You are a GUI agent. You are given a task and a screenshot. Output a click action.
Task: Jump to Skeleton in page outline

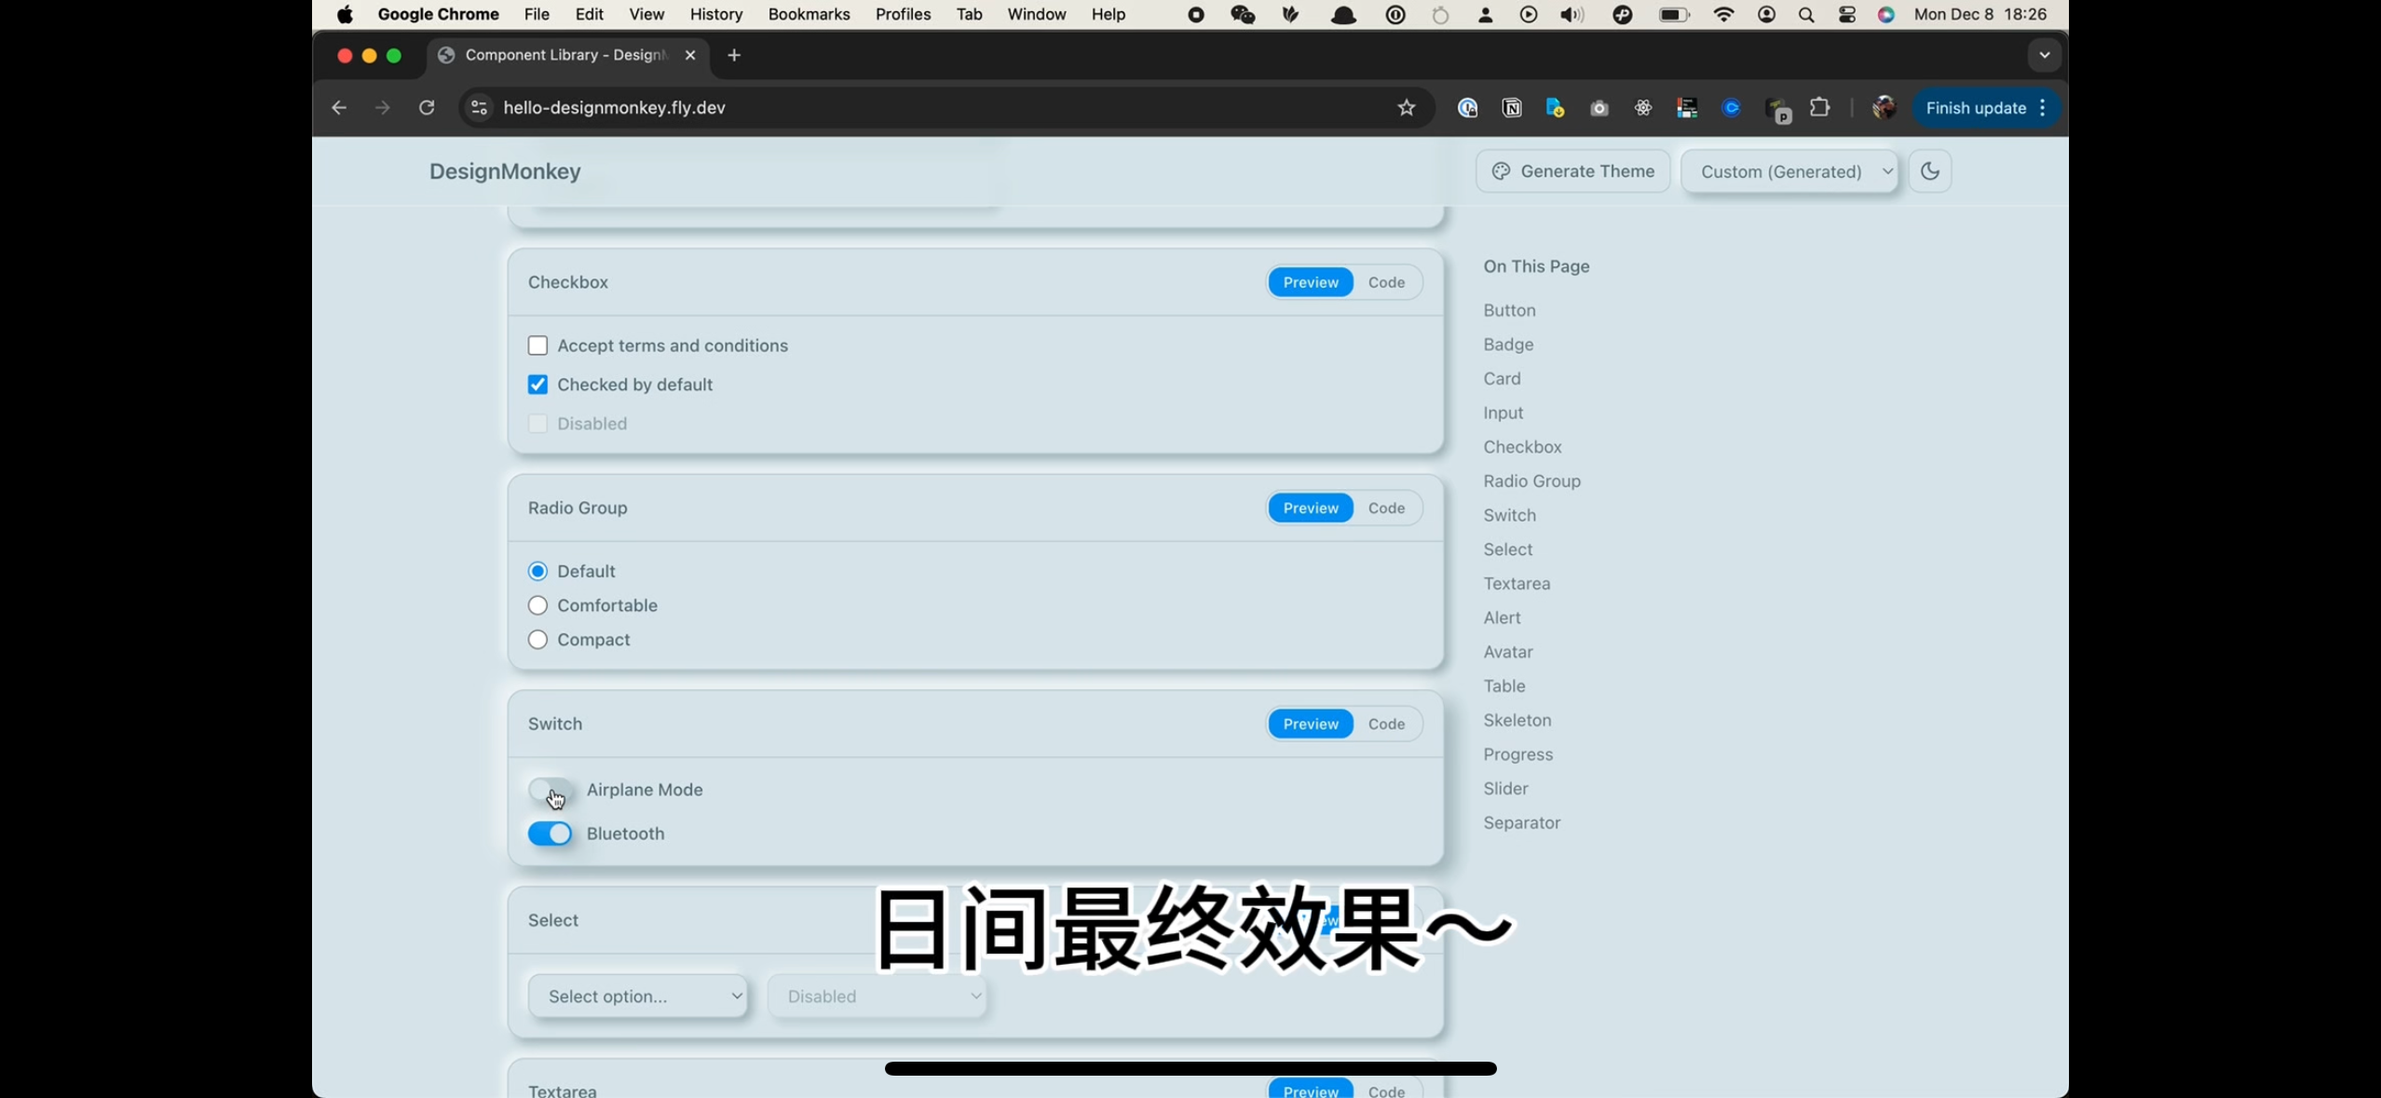[1517, 720]
